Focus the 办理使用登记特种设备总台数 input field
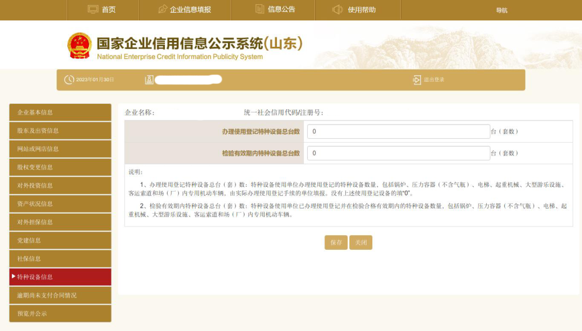 [398, 131]
